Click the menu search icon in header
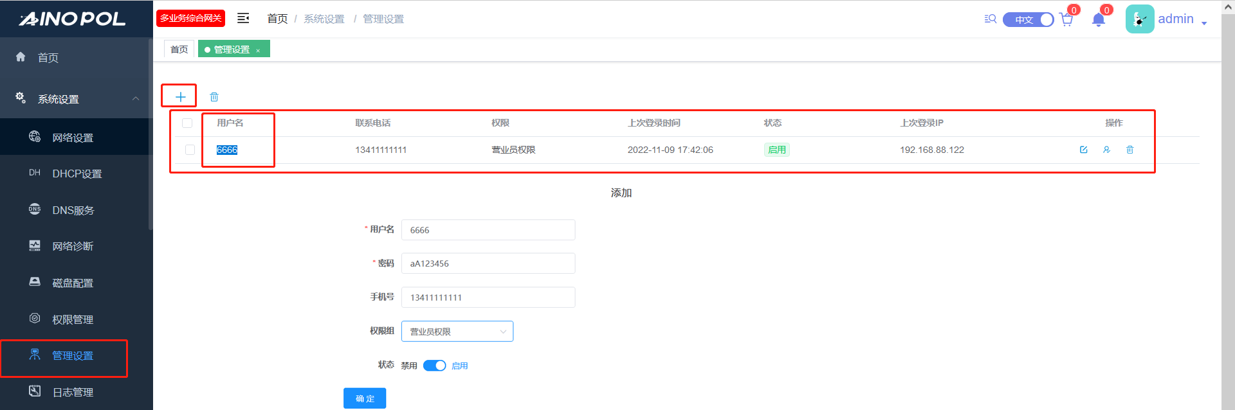The image size is (1235, 410). click(x=991, y=19)
